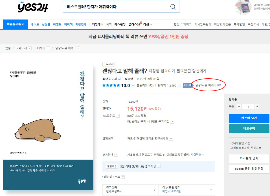Click the publisher 좋은땅 link
Image resolution: width=270 pixels, height=196 pixels.
coord(129,79)
